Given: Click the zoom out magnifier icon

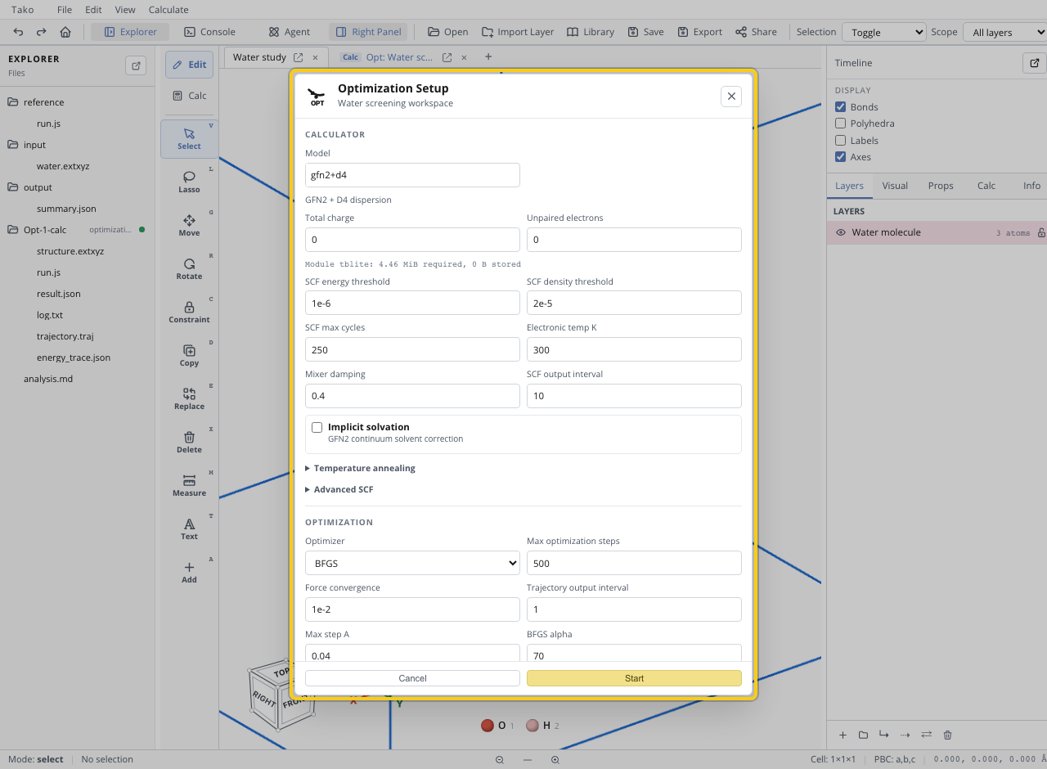Looking at the screenshot, I should click(x=499, y=760).
